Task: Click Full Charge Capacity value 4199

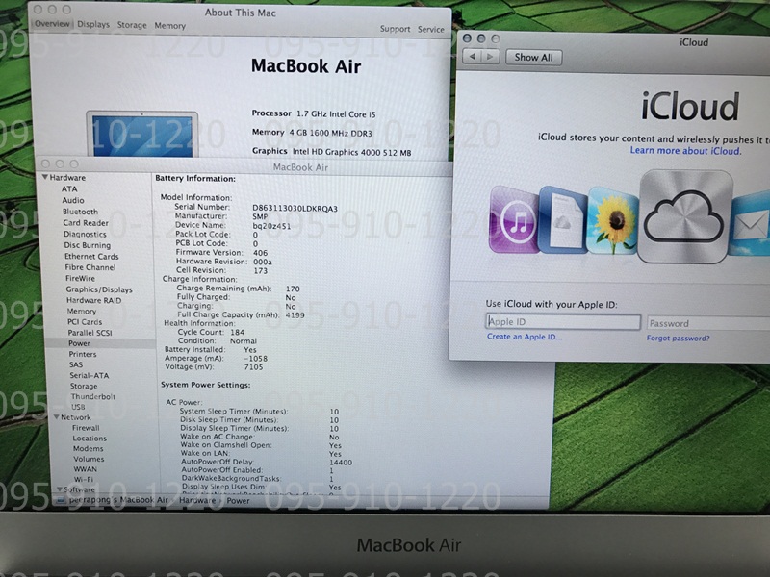Action: coord(295,315)
